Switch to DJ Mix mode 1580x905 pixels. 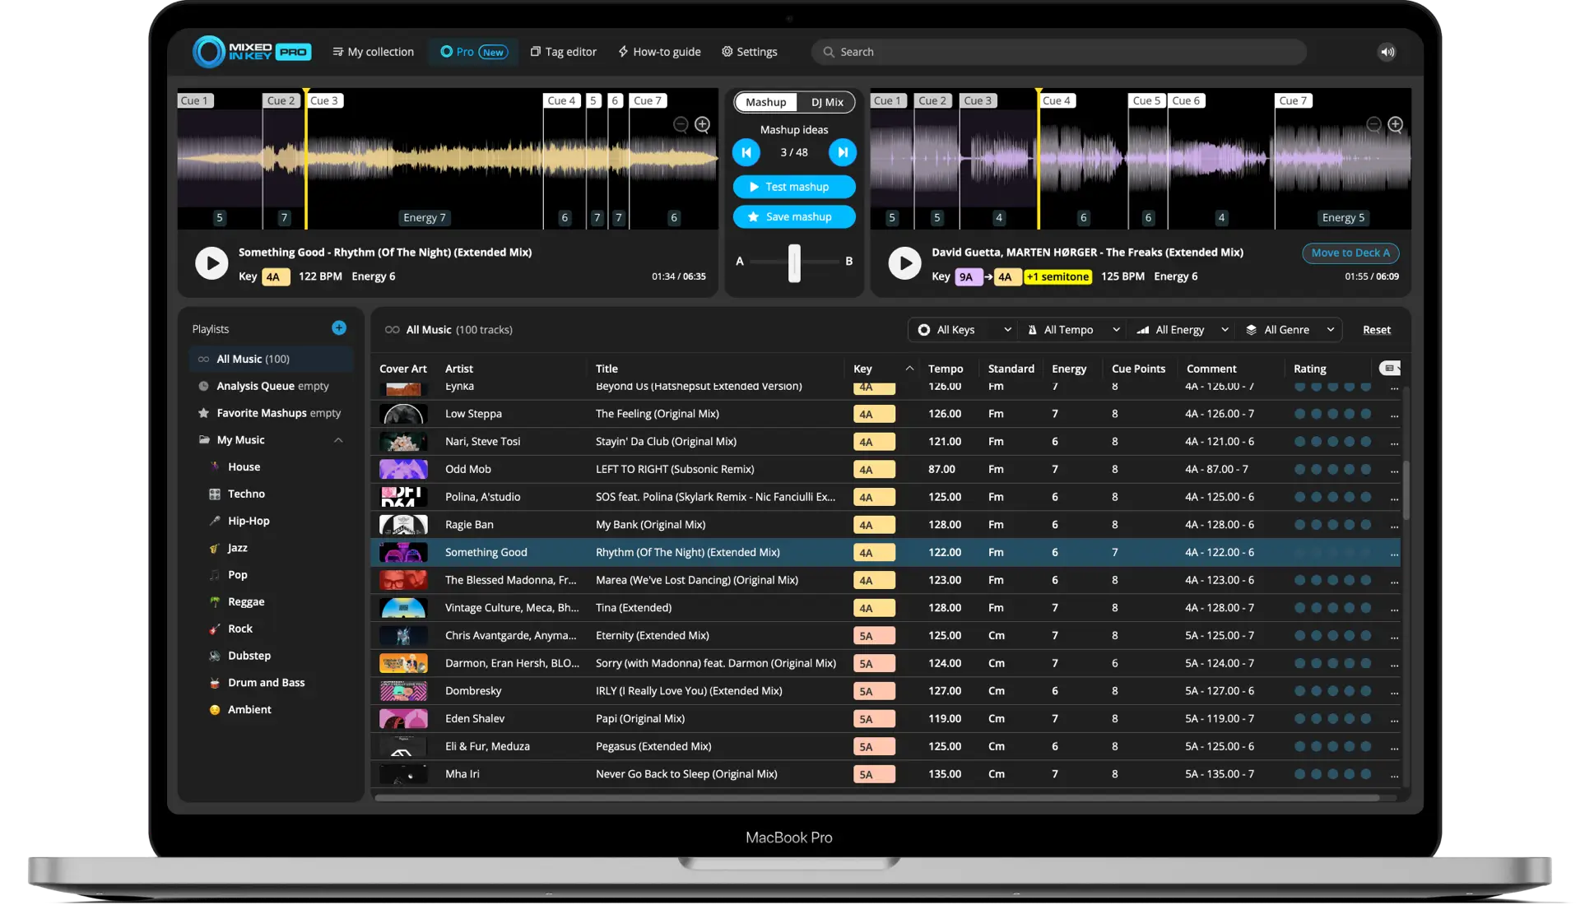(x=827, y=102)
